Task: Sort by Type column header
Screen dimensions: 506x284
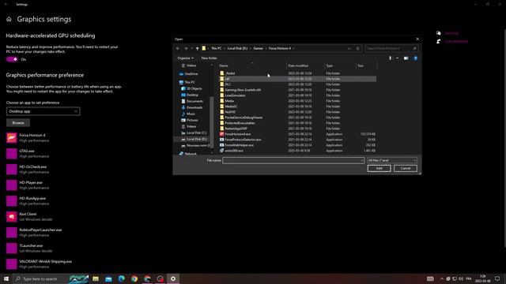Action: click(340, 65)
